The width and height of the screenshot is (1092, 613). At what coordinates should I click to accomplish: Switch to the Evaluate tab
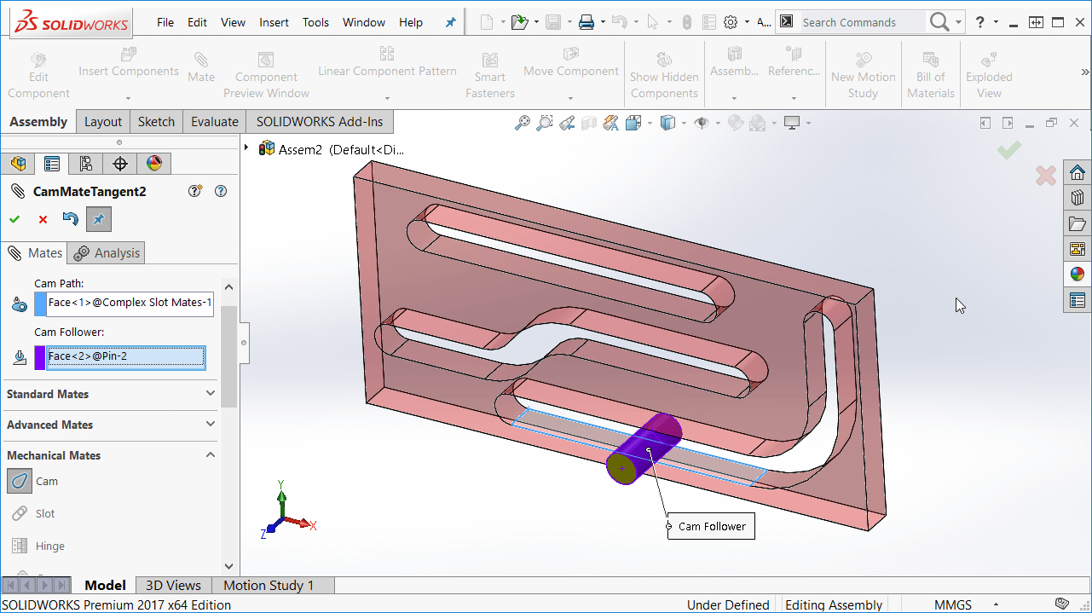click(x=214, y=121)
